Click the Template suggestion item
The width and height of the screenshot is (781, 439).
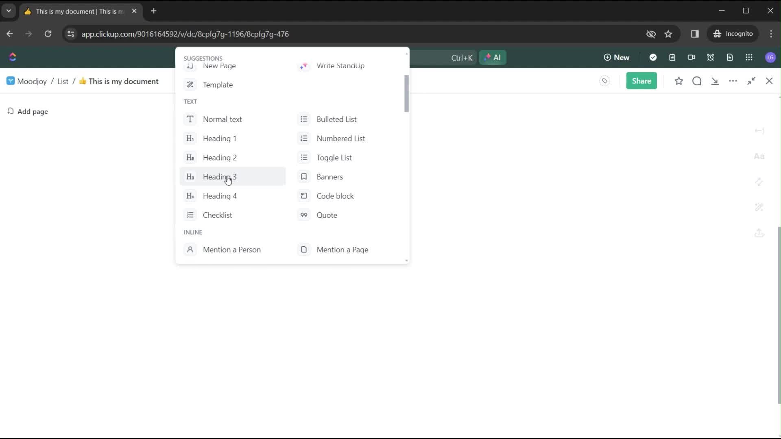(218, 85)
